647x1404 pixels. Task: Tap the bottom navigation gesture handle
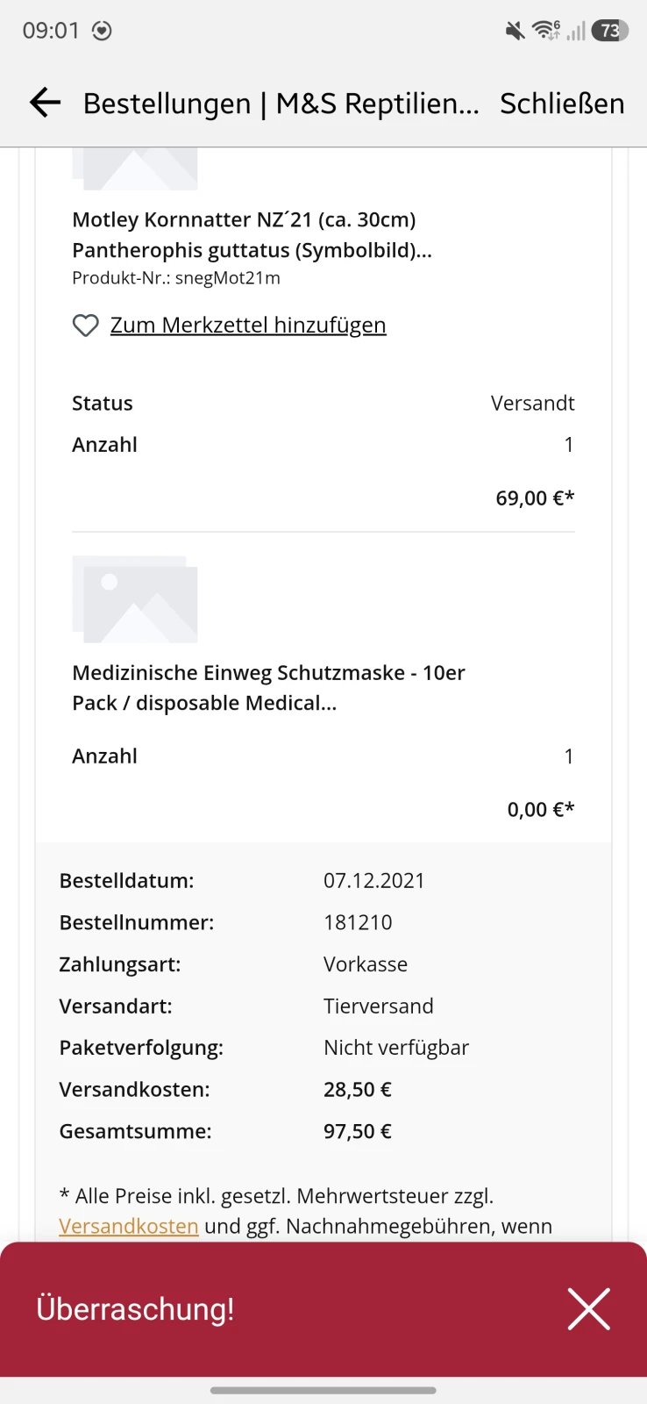coord(323,1390)
